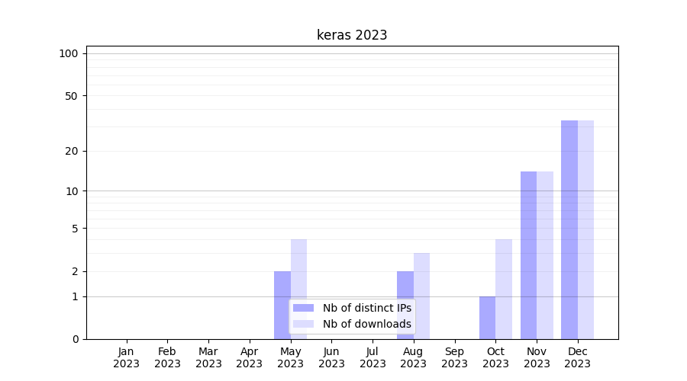
Task: Select the November downloads bar
Action: click(545, 255)
